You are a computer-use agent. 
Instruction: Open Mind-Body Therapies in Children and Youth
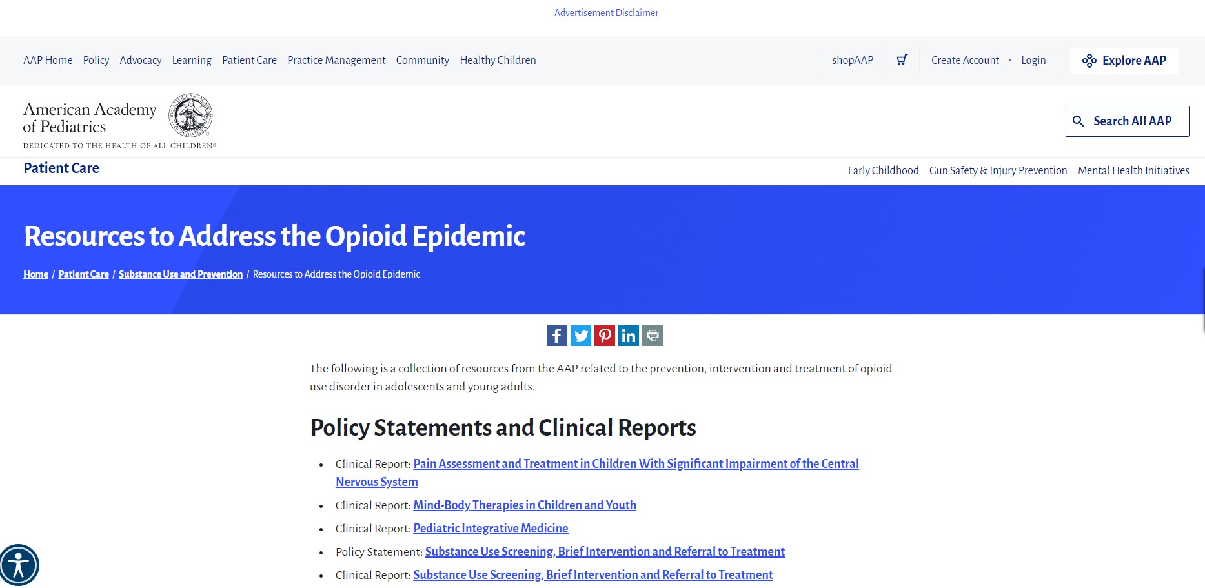click(525, 505)
